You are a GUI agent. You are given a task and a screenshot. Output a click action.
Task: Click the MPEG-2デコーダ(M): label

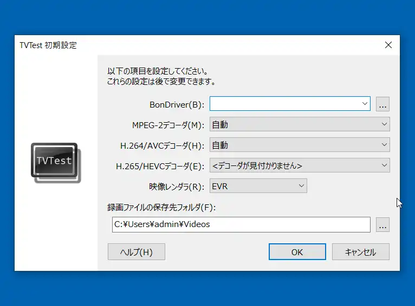tap(168, 125)
